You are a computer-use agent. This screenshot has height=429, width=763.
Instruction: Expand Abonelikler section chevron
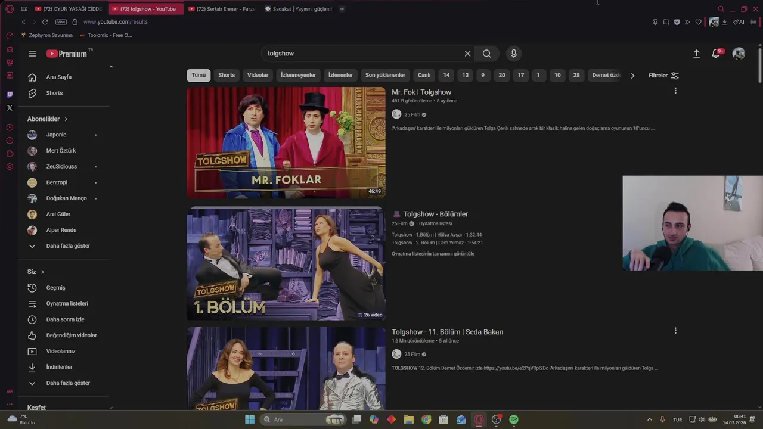point(66,119)
